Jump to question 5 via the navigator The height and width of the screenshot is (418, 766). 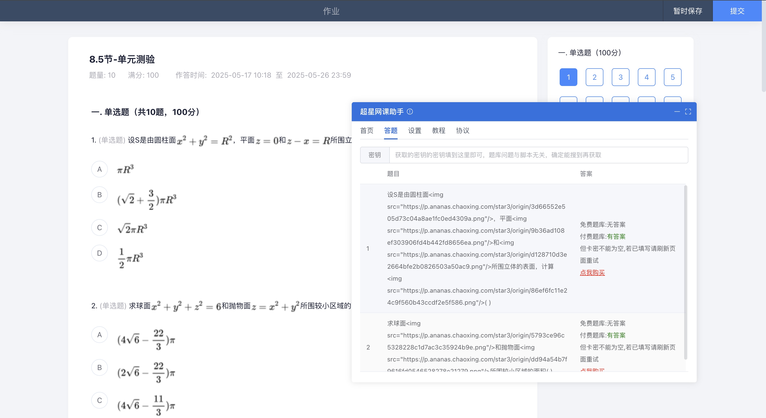pos(673,77)
